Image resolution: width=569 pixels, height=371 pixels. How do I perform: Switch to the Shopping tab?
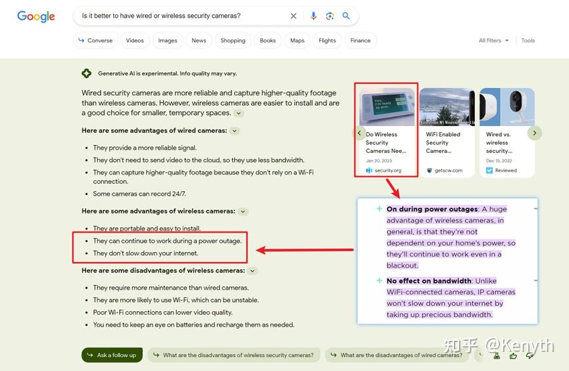click(233, 41)
